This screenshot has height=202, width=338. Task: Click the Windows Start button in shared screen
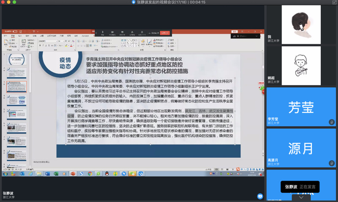pos(5,173)
